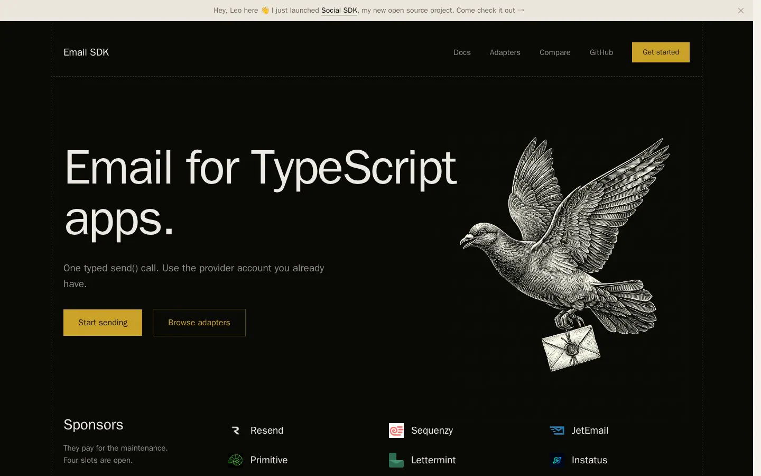Click the pigeon carrying envelope illustration
The width and height of the screenshot is (761, 476).
564,254
